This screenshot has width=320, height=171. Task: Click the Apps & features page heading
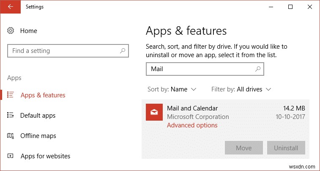(186, 31)
